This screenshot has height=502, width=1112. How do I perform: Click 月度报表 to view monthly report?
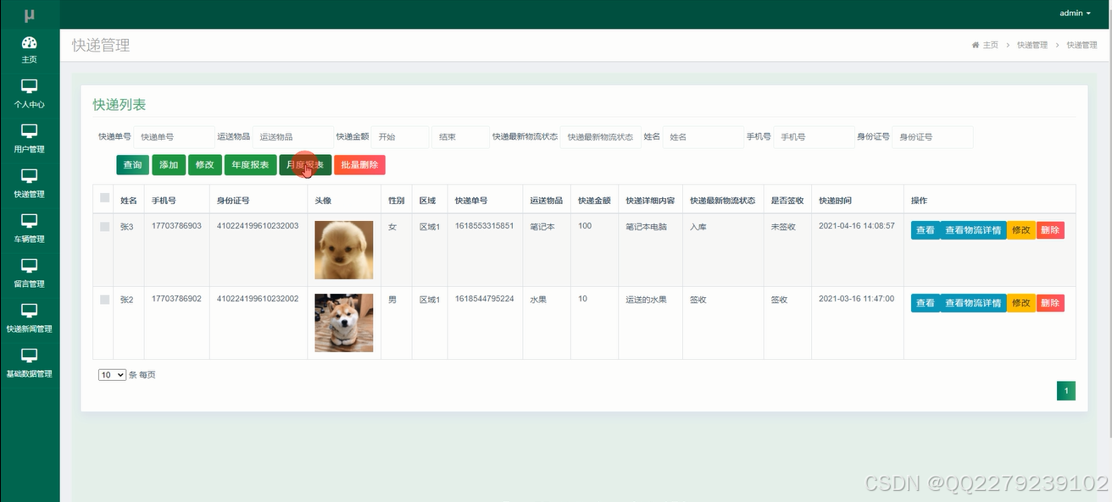pos(307,165)
